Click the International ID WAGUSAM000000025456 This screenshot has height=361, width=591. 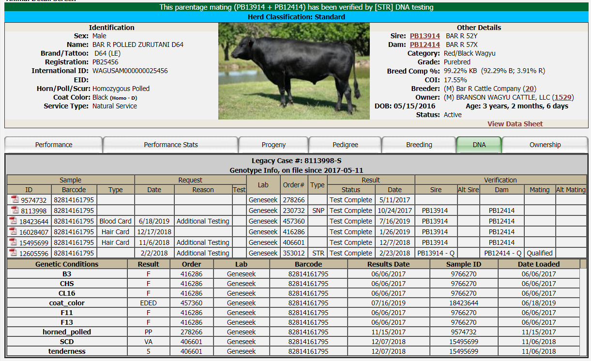[x=130, y=71]
